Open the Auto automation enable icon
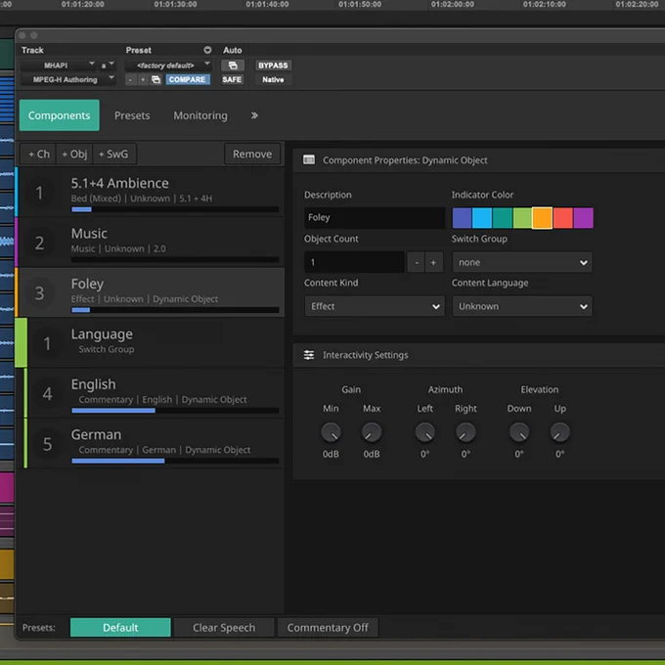Viewport: 665px width, 665px height. (233, 66)
